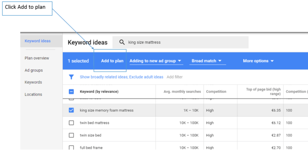
Task: Open Ad groups in sidebar
Action: [33, 70]
